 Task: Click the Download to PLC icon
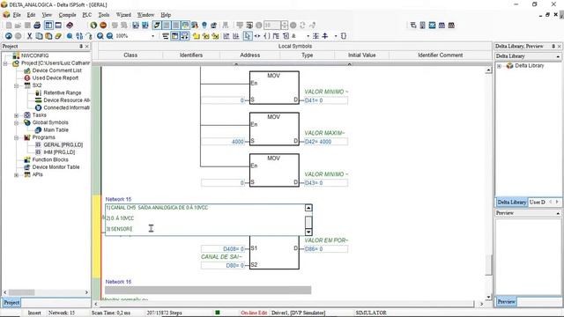point(136,26)
